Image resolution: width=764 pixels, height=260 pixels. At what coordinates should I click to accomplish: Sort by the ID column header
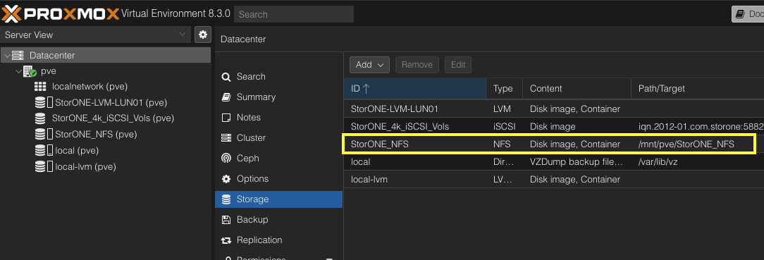tap(414, 89)
